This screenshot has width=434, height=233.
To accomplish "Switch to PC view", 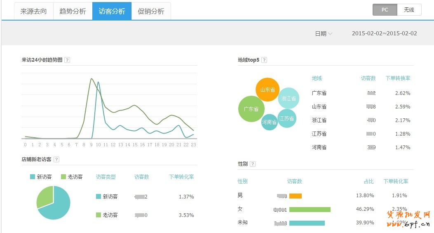I will tap(385, 10).
